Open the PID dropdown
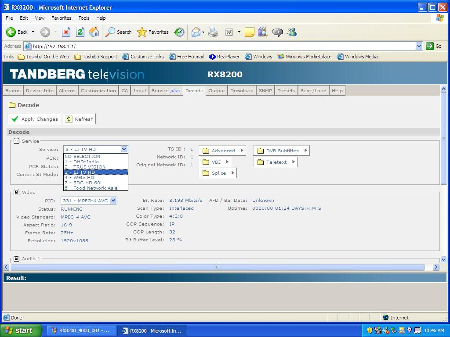The width and height of the screenshot is (450, 337). 113,201
